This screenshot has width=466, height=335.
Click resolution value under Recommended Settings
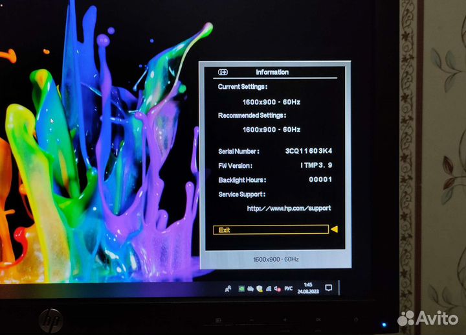click(x=271, y=130)
